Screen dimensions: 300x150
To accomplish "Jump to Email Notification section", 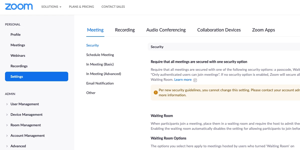I will point(100,83).
